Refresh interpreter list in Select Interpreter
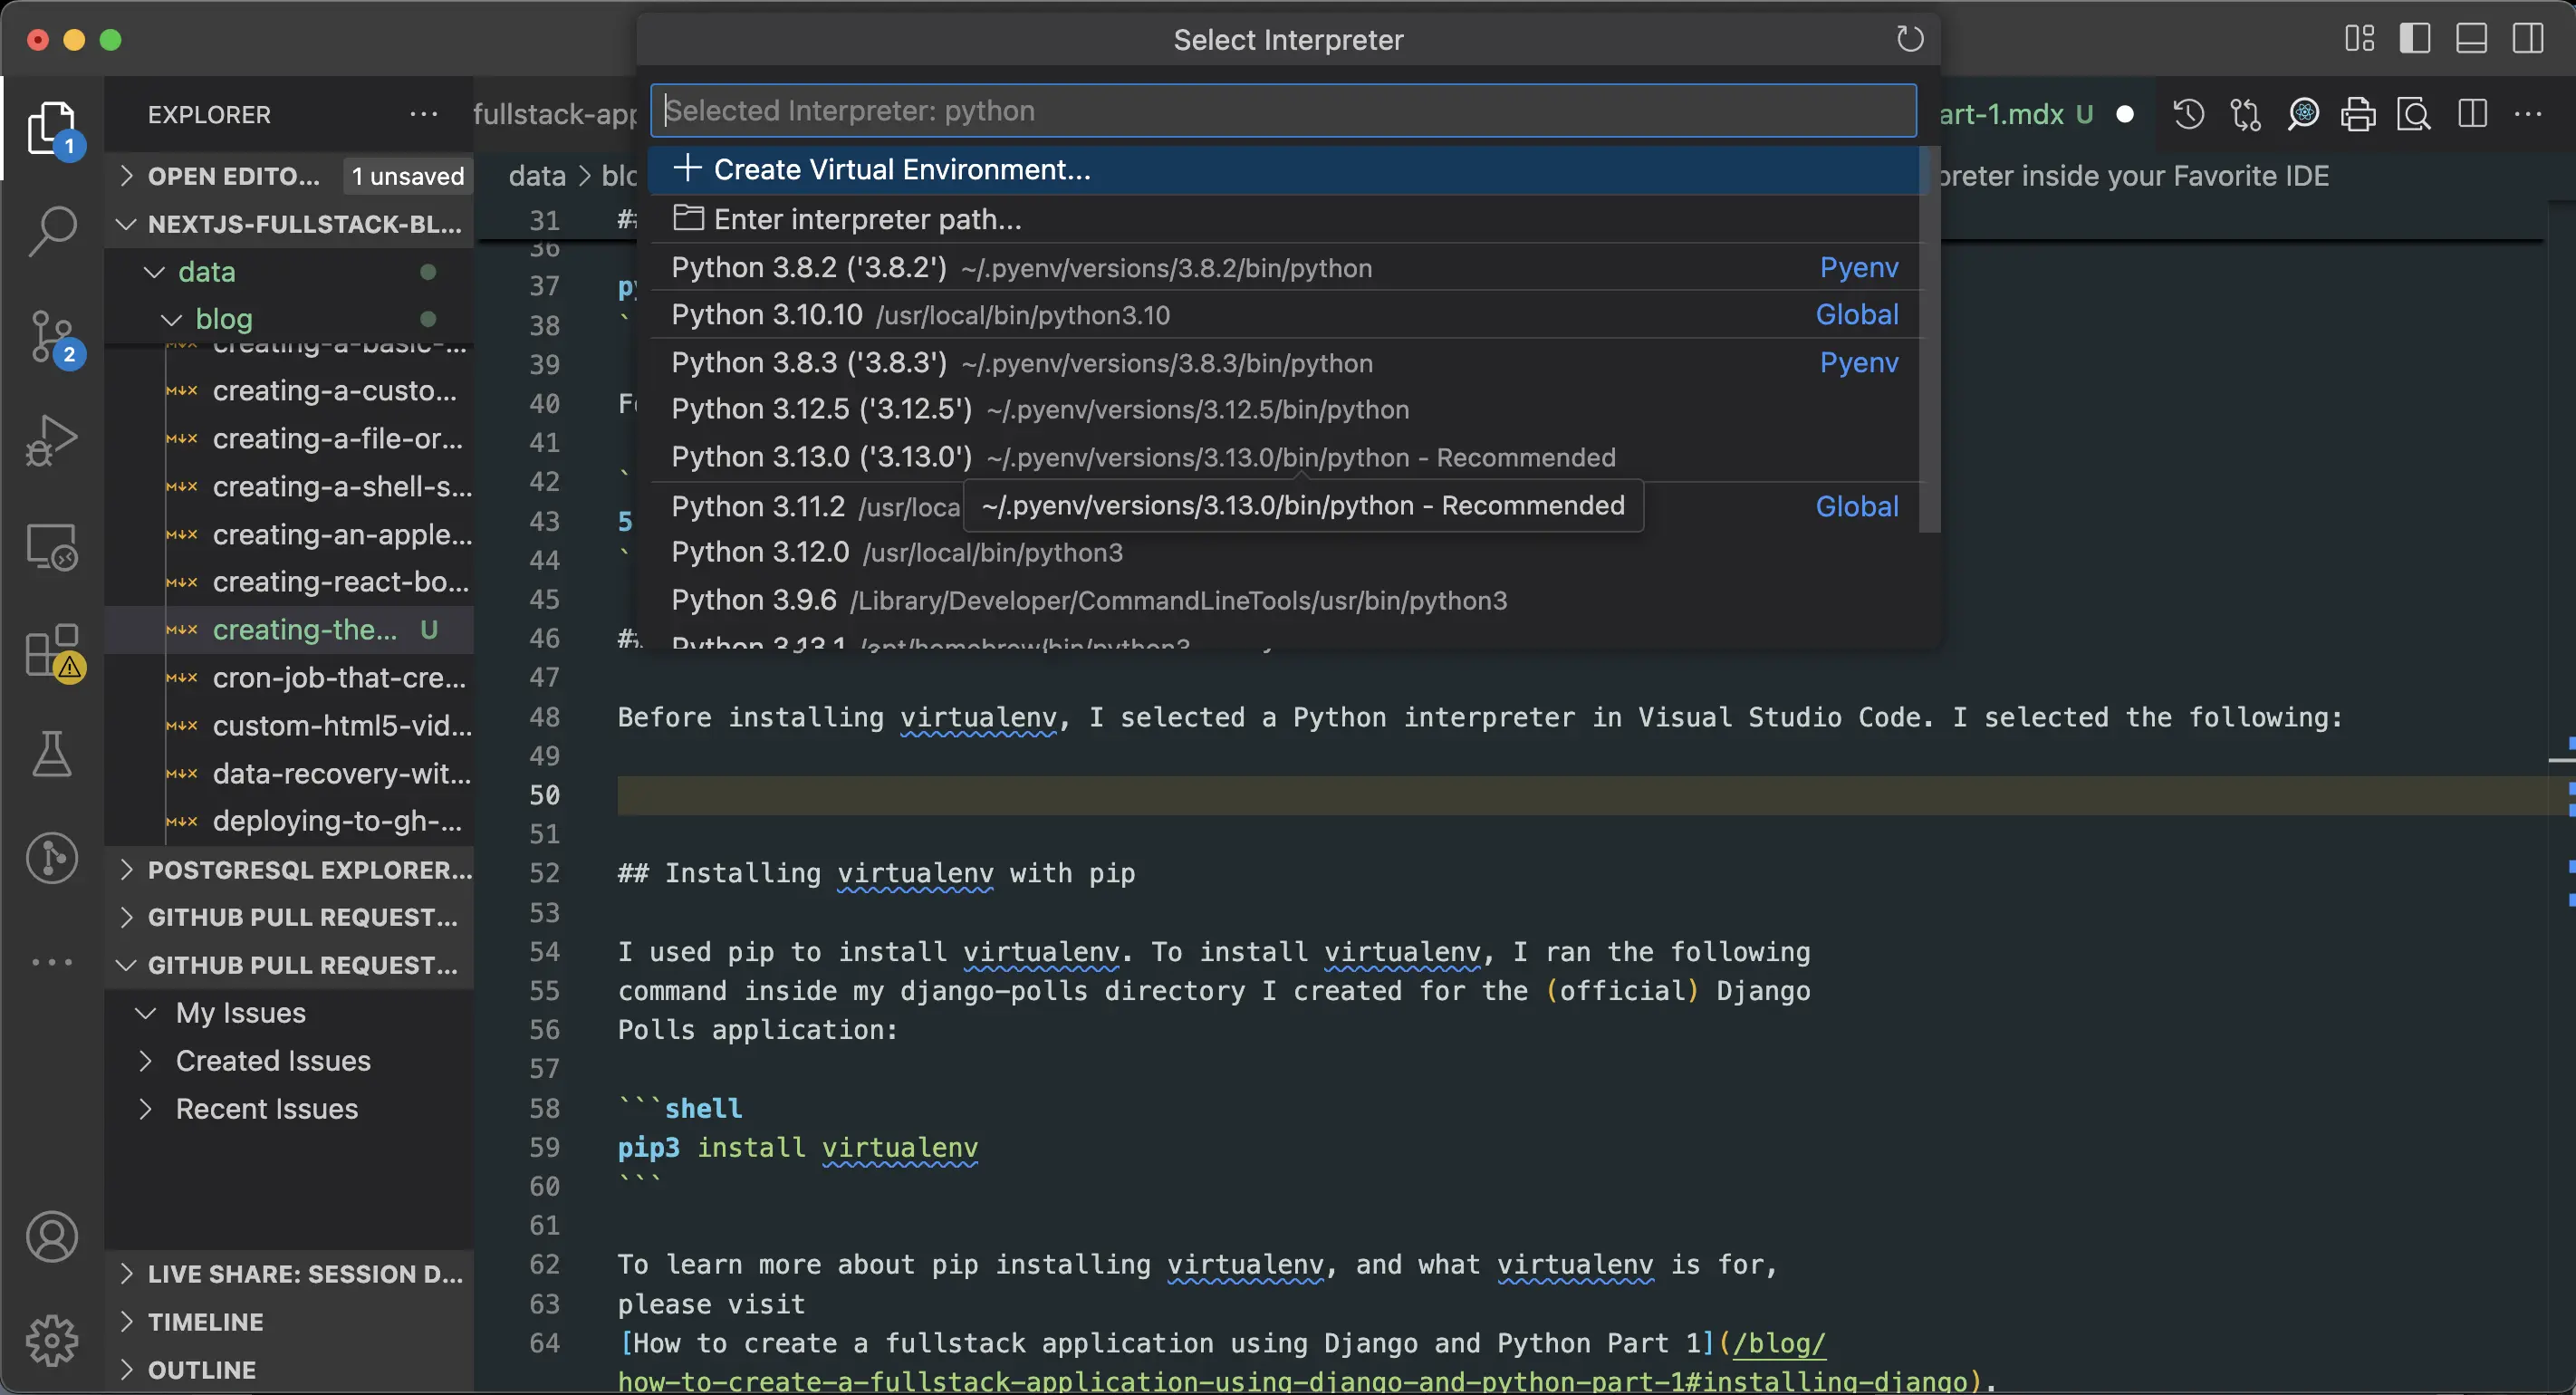Image resolution: width=2576 pixels, height=1395 pixels. coord(1909,39)
